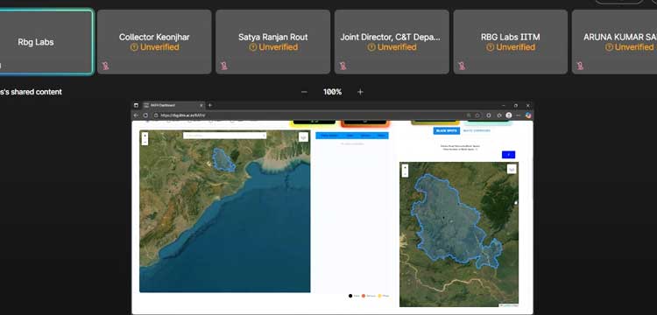
Task: Zoom in shared content with plus button
Action: point(360,92)
